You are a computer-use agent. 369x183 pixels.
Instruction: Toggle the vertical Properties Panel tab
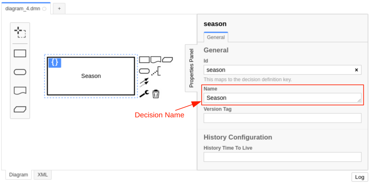point(191,68)
